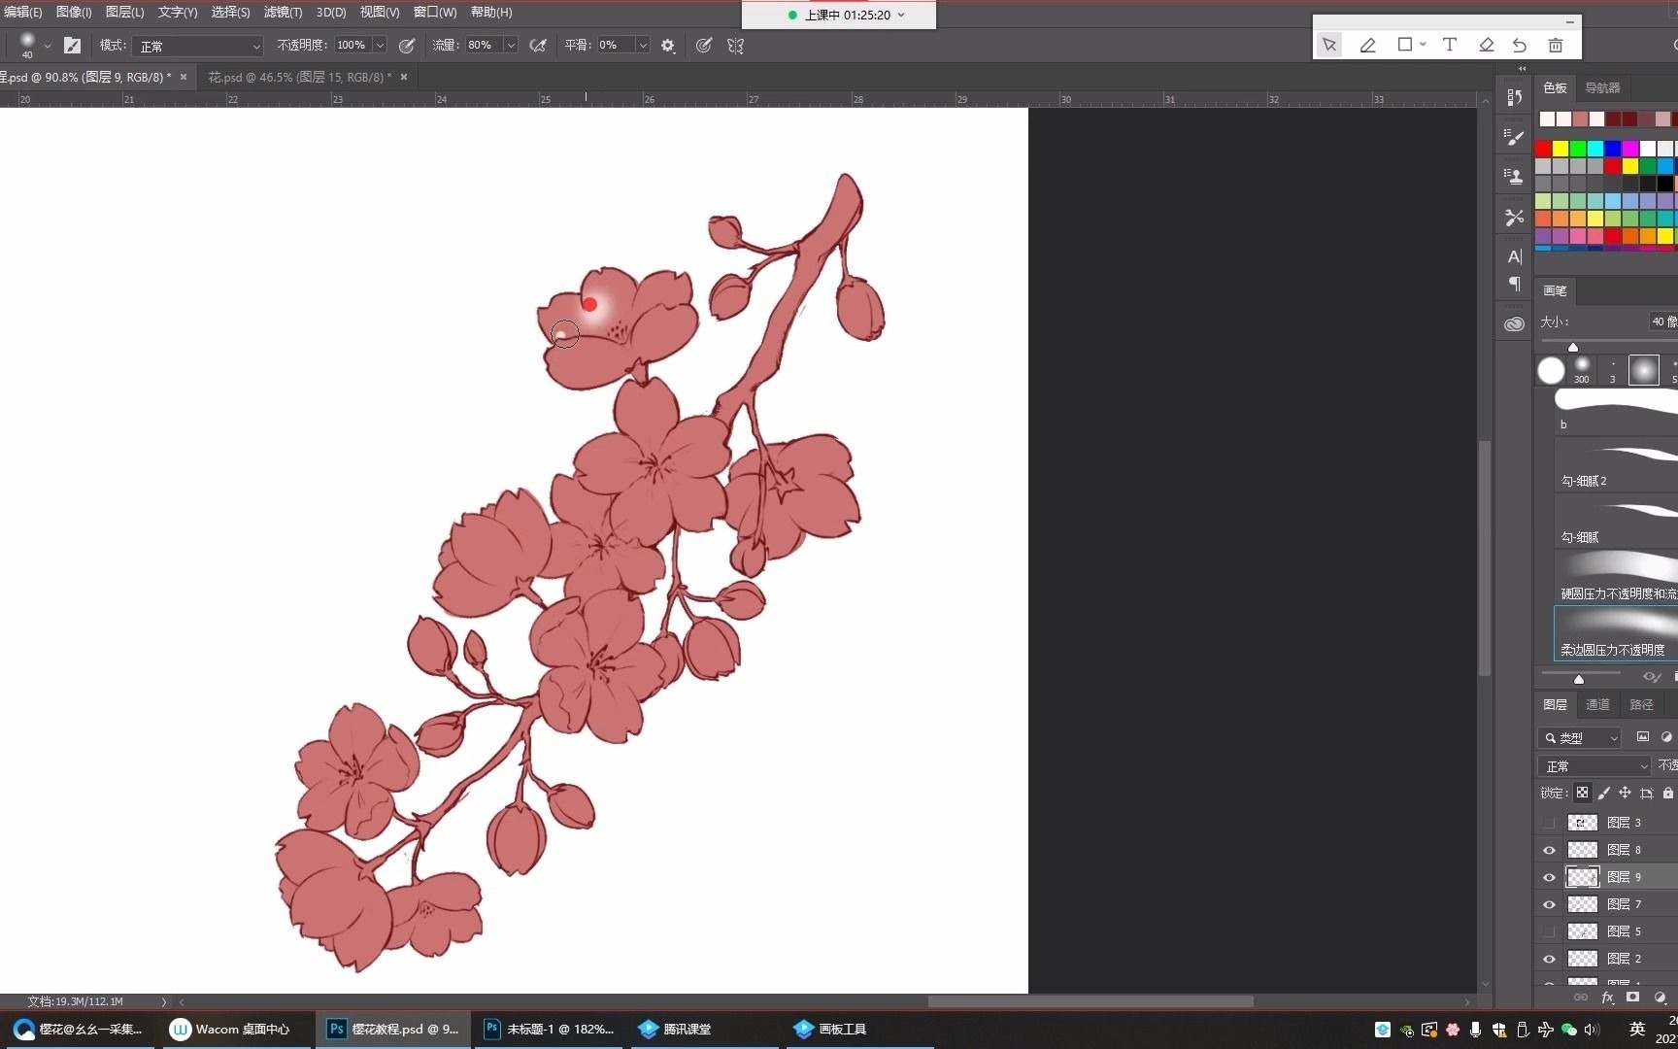Open the Character panel icon

[x=1514, y=257]
